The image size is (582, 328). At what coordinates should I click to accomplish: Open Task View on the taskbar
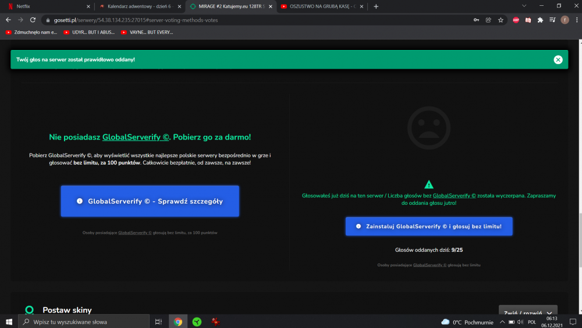tap(158, 322)
